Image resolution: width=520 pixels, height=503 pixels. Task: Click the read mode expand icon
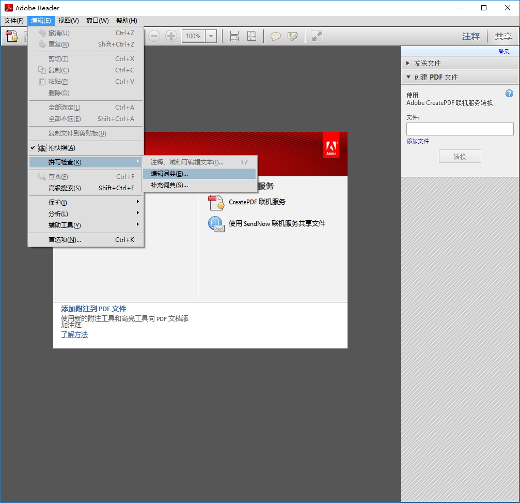pyautogui.click(x=317, y=36)
